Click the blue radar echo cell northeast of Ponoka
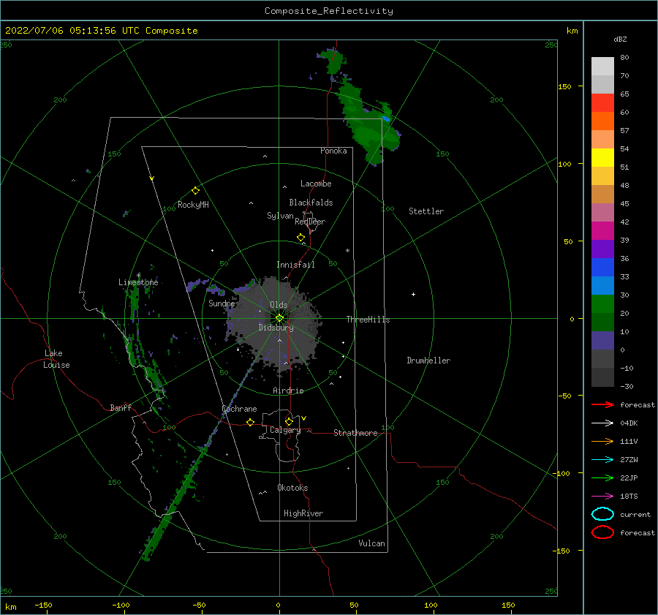 (385, 118)
